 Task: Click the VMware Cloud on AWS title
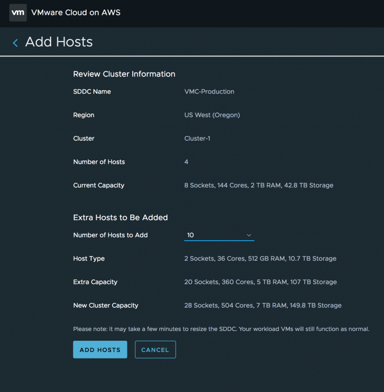(x=76, y=12)
